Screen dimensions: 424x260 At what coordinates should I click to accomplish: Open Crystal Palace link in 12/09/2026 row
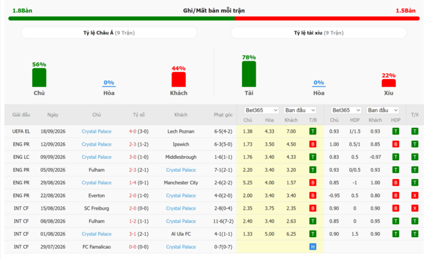(97, 144)
